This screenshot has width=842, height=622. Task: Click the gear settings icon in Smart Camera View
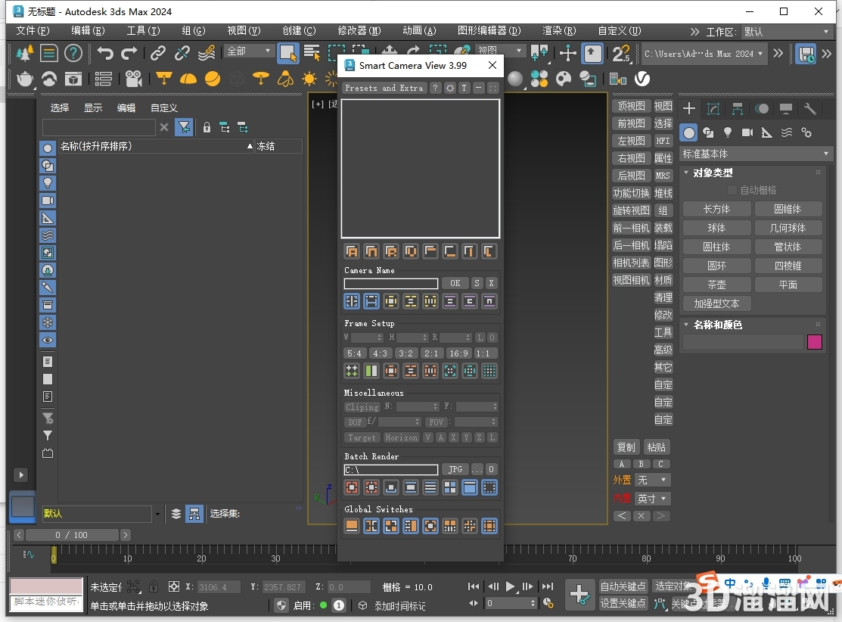[x=449, y=88]
